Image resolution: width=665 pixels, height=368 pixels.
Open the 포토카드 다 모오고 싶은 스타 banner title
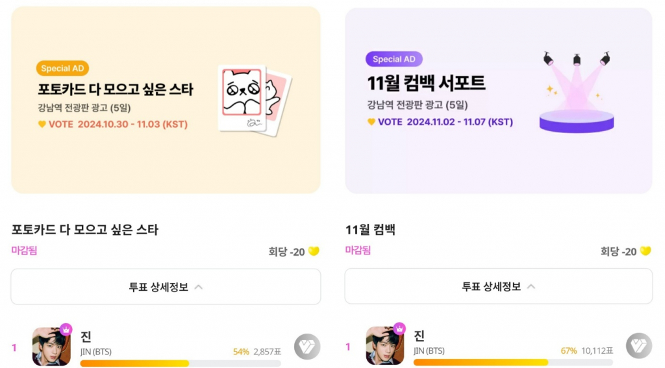(x=116, y=89)
